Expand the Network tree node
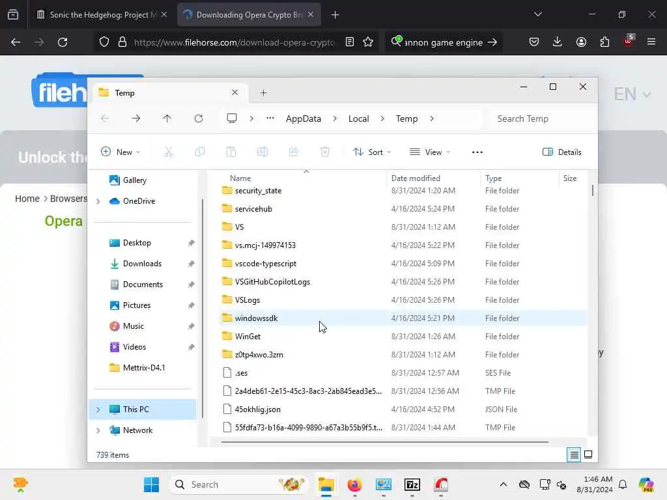Screen dimensions: 667x500 point(98,430)
